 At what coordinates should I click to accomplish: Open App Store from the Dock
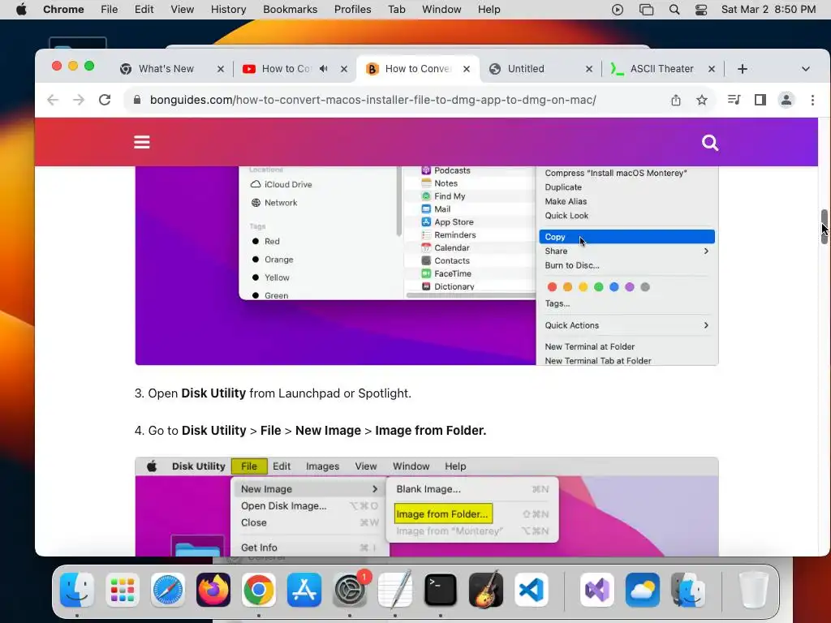click(x=304, y=590)
